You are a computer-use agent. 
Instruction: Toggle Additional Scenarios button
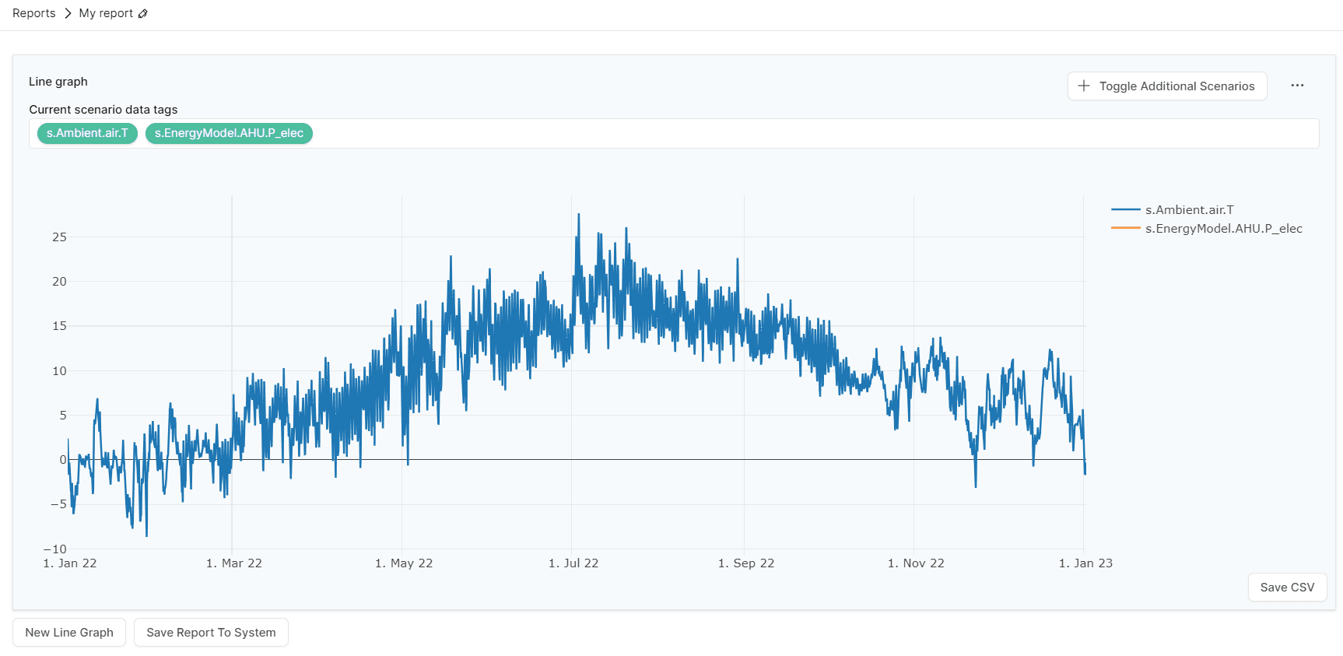click(x=1167, y=86)
